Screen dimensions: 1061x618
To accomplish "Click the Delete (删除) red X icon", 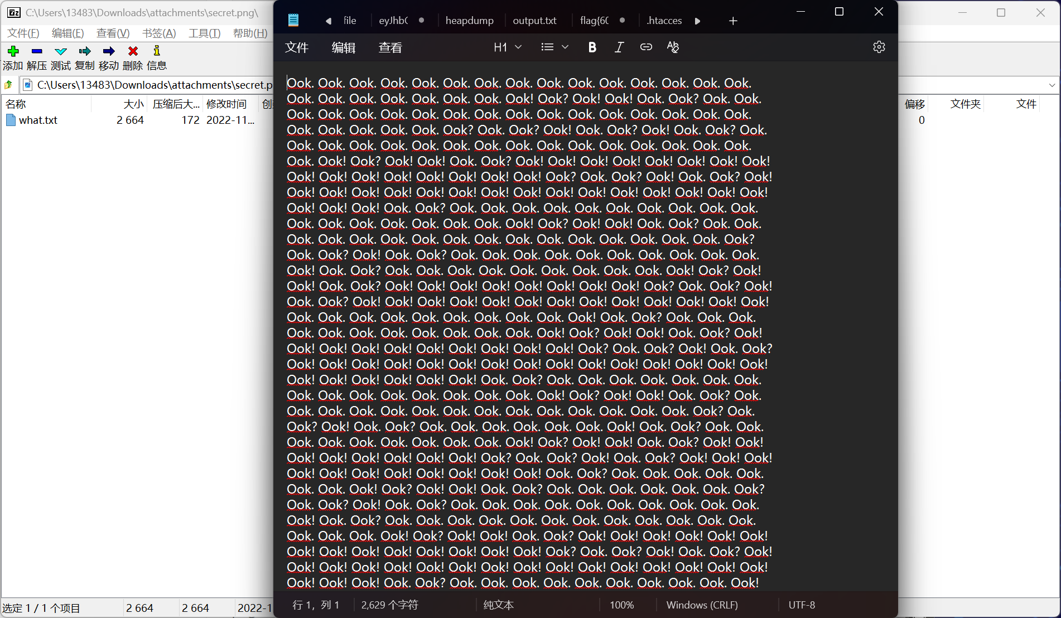I will click(133, 51).
